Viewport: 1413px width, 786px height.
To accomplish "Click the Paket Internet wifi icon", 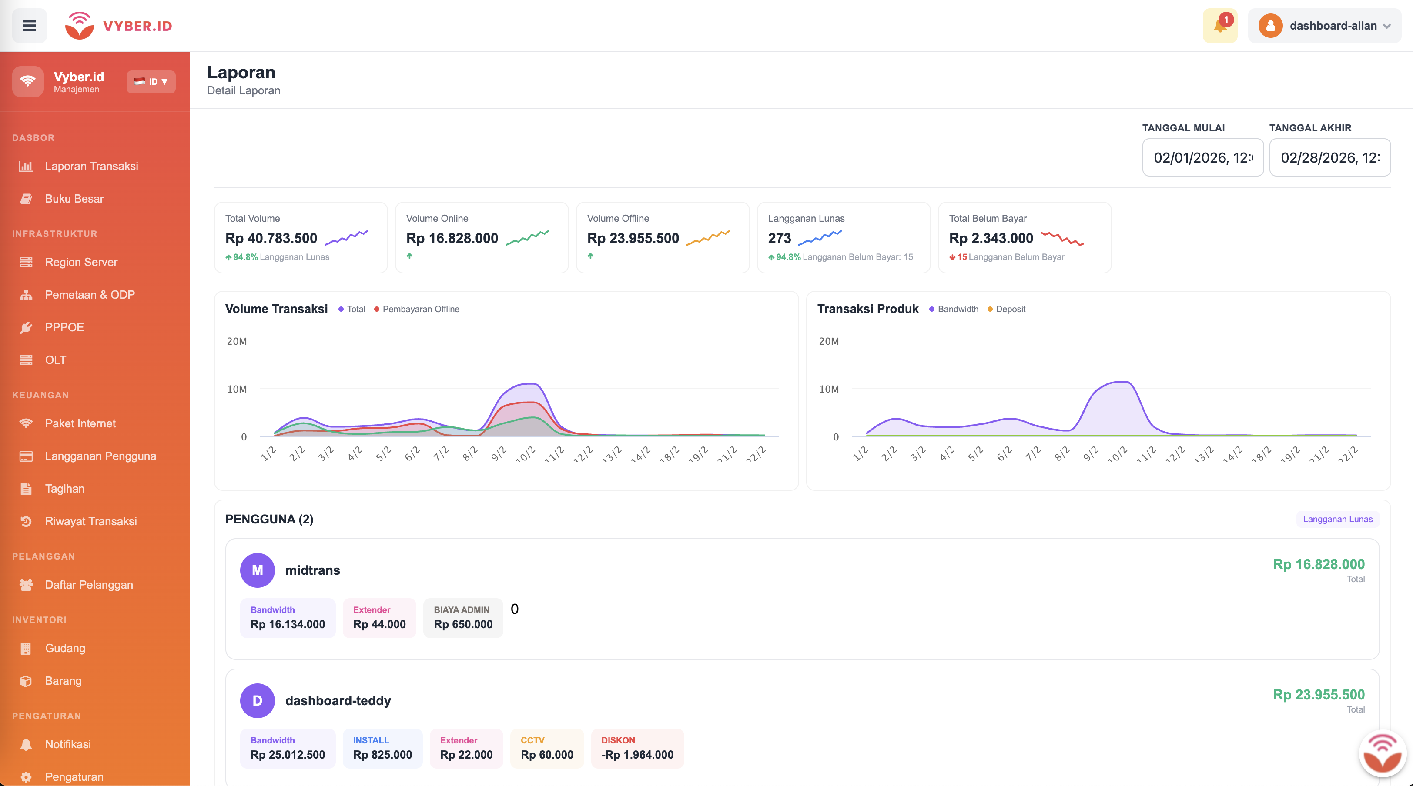I will coord(27,423).
